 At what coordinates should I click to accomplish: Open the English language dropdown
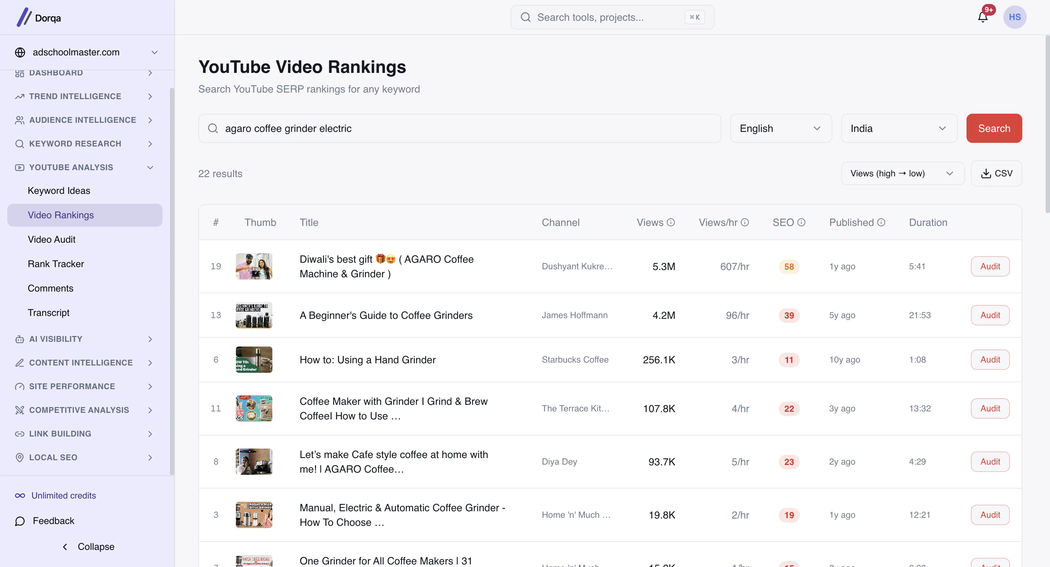click(x=781, y=128)
